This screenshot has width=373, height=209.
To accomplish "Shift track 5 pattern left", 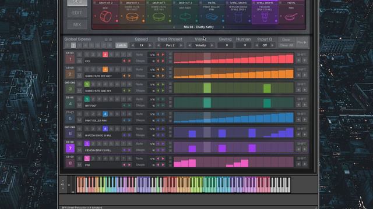I will click(x=298, y=120).
